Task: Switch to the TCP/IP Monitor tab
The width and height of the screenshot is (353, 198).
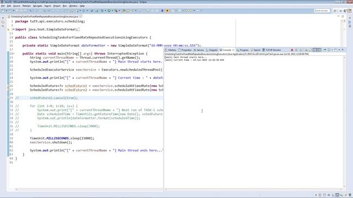Action: [x=272, y=50]
